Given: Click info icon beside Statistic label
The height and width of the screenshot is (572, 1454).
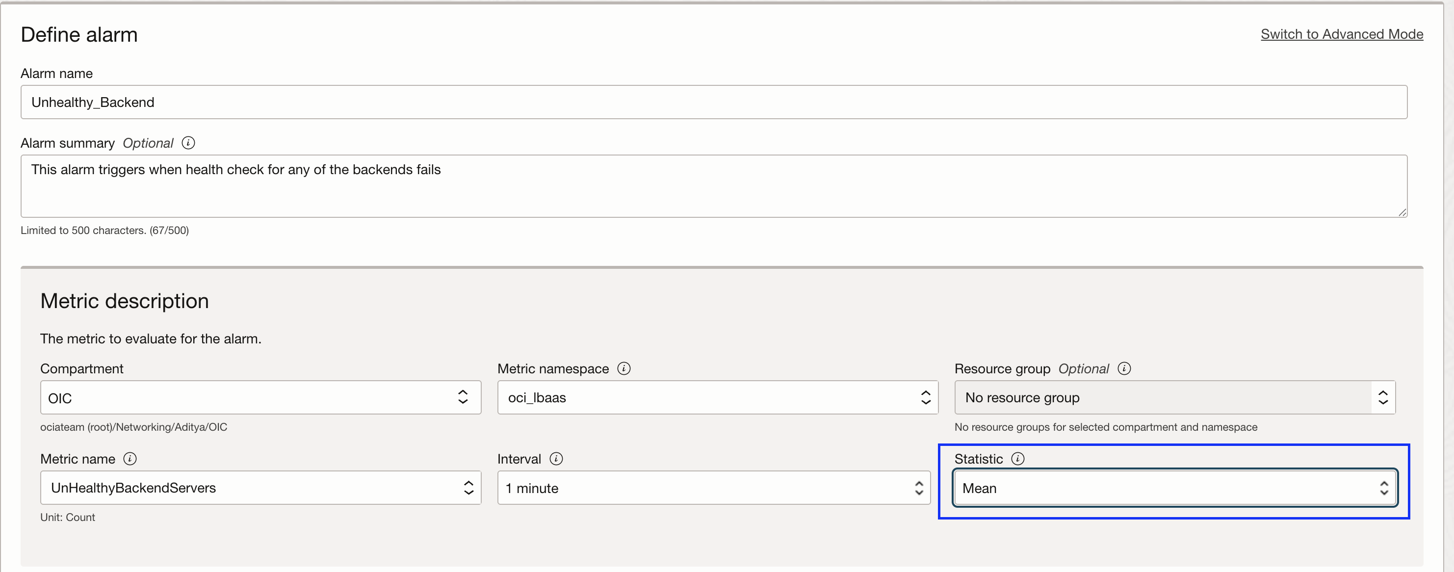Looking at the screenshot, I should tap(1018, 459).
